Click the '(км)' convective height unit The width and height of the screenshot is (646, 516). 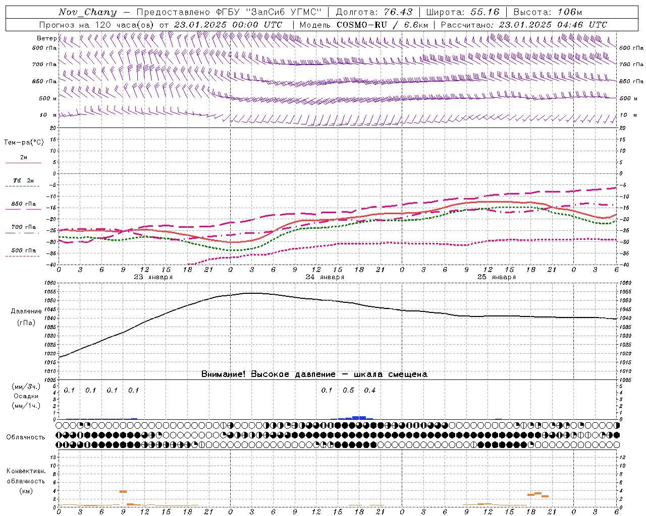26,491
